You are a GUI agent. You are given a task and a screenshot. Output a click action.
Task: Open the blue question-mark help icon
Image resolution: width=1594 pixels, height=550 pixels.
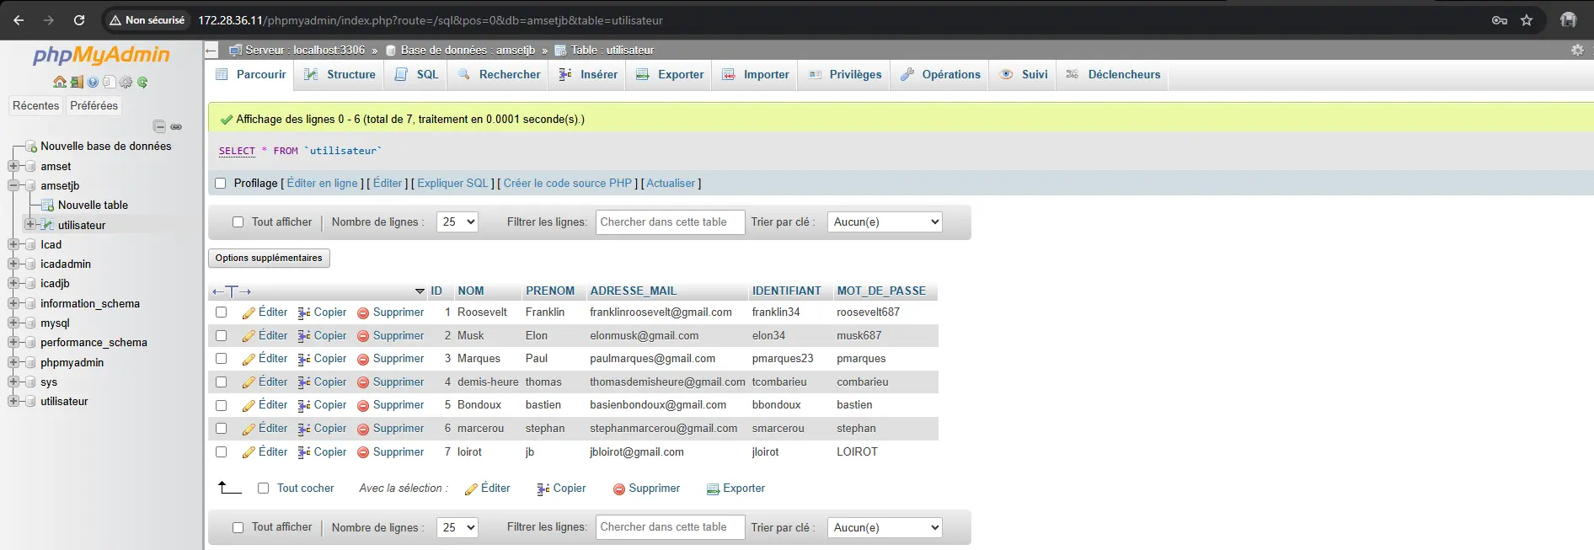tap(93, 83)
